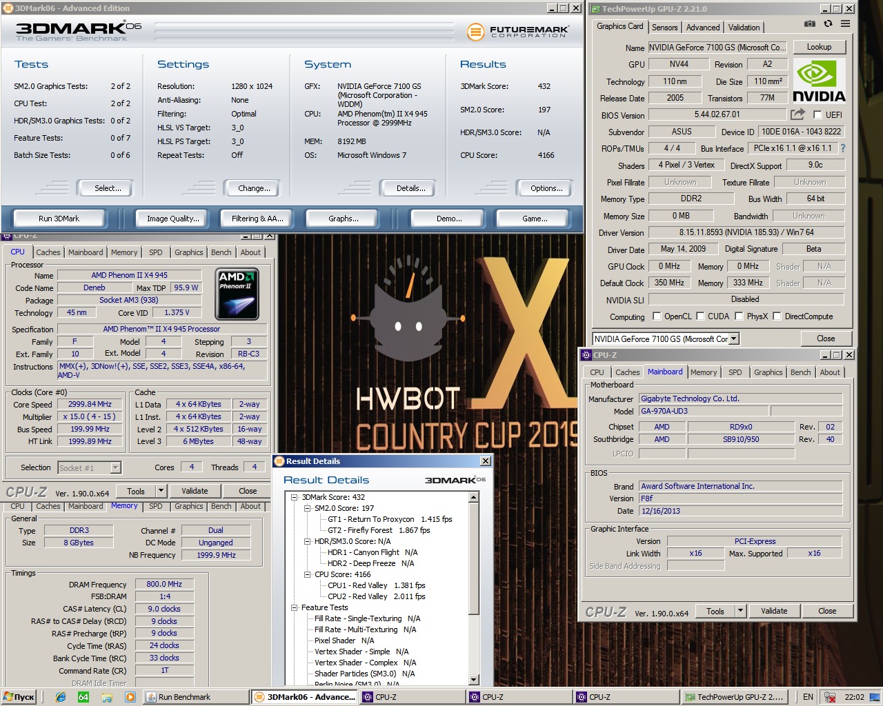Viewport: 883px width, 706px height.
Task: Select the CPU2 - Red Valley result row
Action: pyautogui.click(x=377, y=596)
